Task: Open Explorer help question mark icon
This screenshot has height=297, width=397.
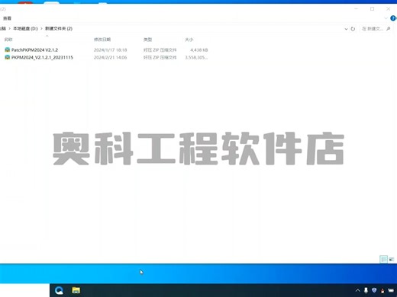Action: [393, 18]
